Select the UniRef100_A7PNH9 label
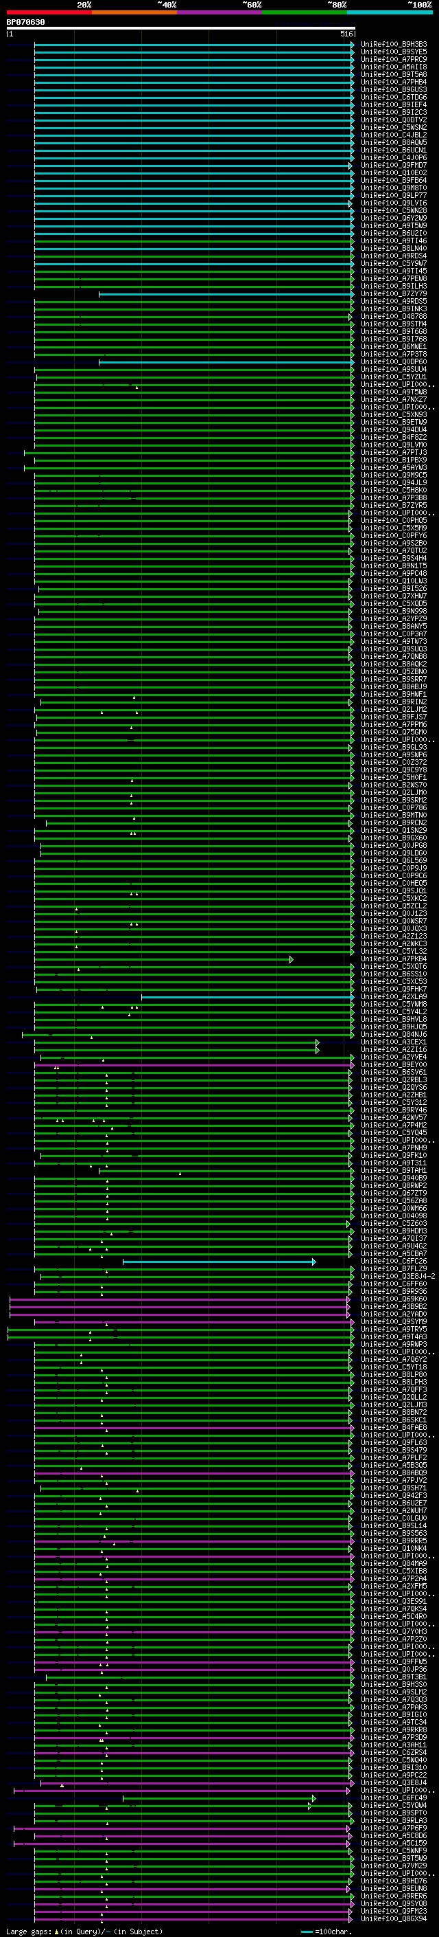 [393, 1148]
